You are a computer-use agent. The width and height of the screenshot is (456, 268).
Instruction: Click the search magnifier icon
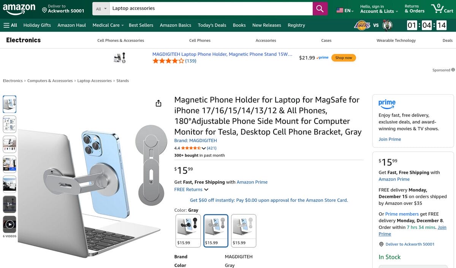pyautogui.click(x=319, y=8)
